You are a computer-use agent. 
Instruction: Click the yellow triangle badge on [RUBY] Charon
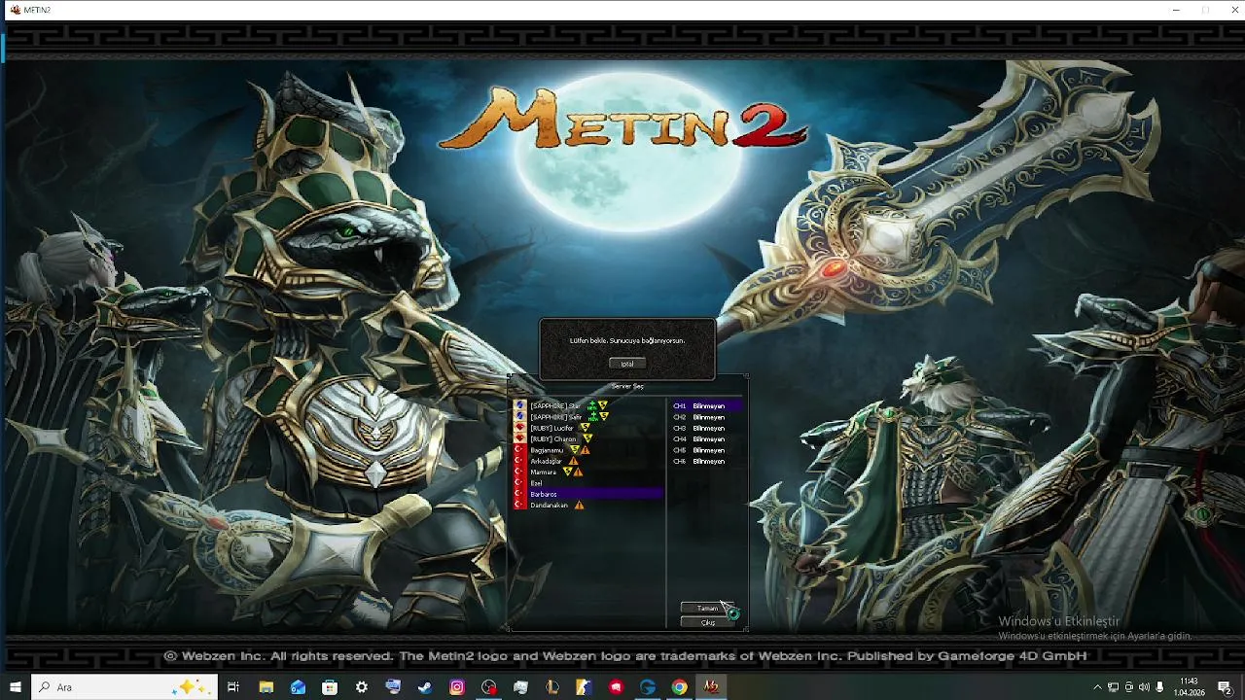tap(587, 439)
